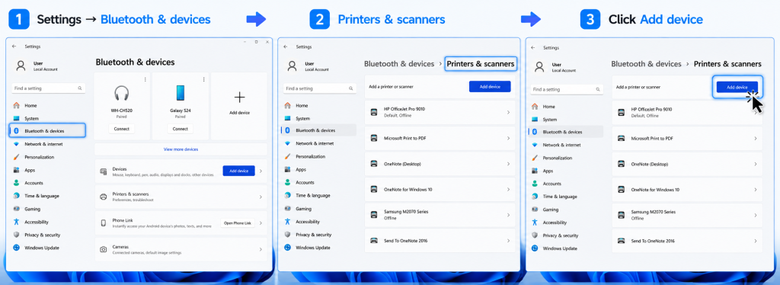Image resolution: width=780 pixels, height=285 pixels.
Task: Click the user avatar in the step 2 window
Action: 292,66
